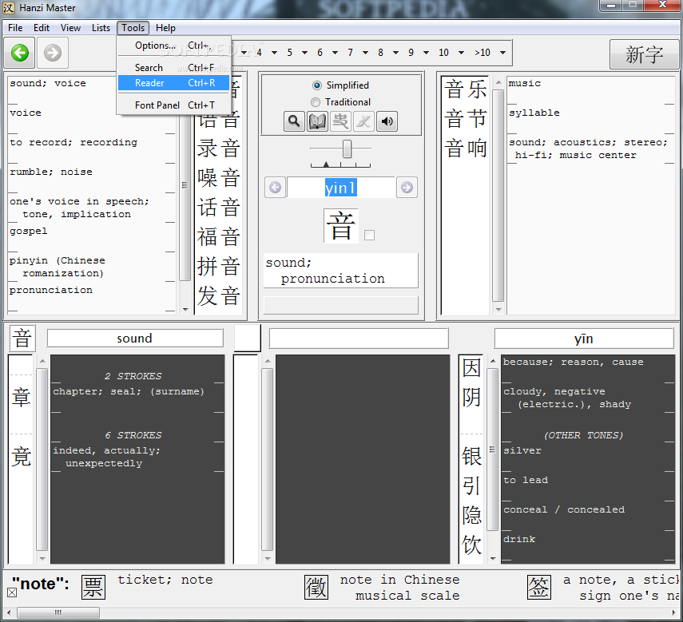The height and width of the screenshot is (622, 683).
Task: Expand the 4 strokes dropdown
Action: pos(275,53)
